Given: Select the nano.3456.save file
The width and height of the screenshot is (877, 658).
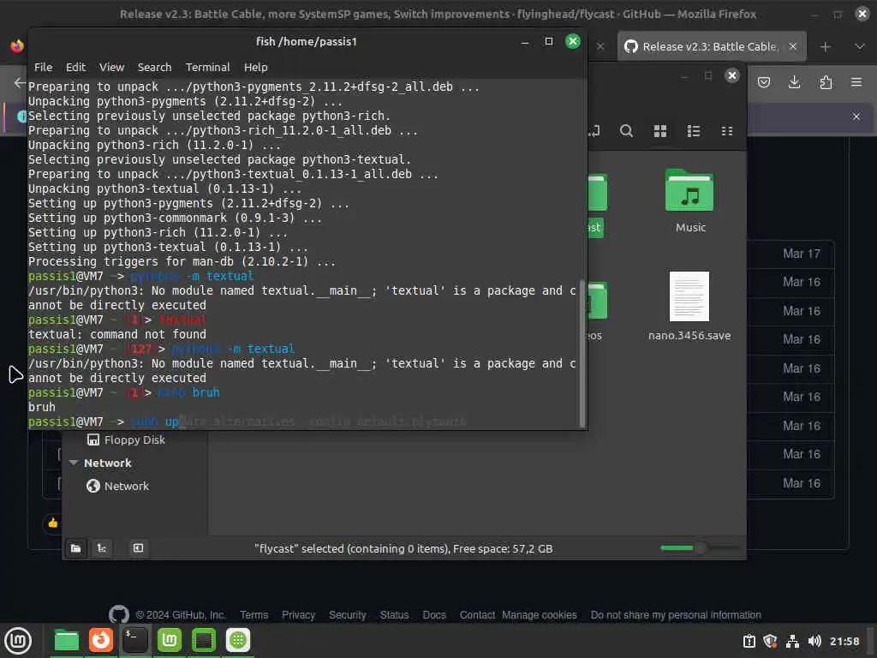Looking at the screenshot, I should pos(689,306).
